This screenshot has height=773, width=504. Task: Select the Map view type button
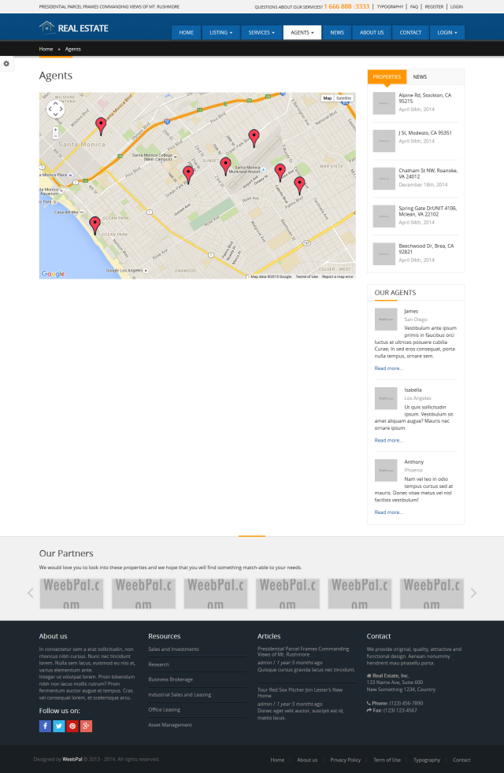[x=327, y=98]
